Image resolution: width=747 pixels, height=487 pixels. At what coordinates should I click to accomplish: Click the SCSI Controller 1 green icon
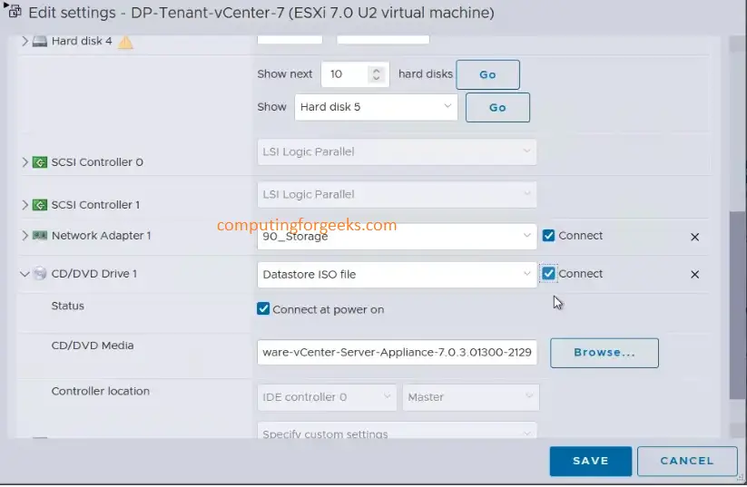[x=40, y=205]
